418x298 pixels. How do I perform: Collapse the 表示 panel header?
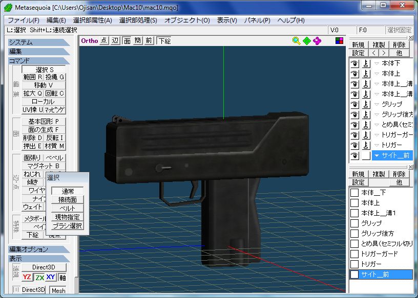click(x=38, y=258)
